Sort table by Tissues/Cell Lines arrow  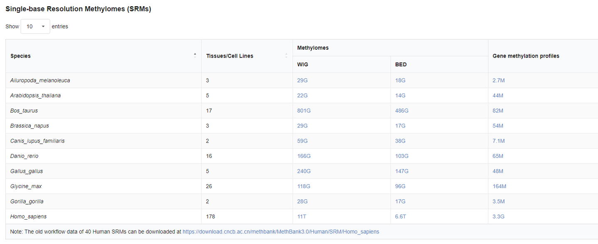[x=286, y=56]
